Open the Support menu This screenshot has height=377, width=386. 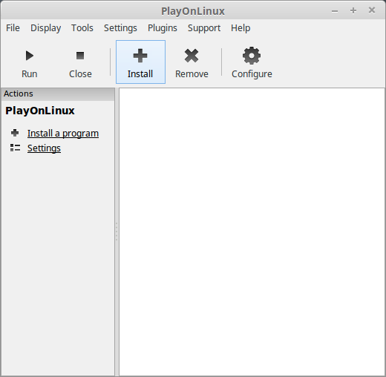coord(204,28)
